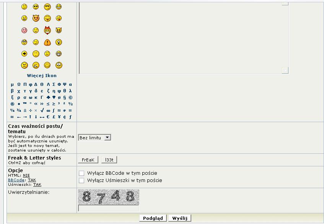Insert the orange exclamation mark emoticon
The image size is (324, 224).
coord(47,42)
